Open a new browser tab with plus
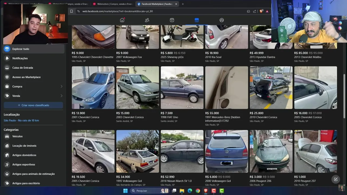347x195 pixels. (x=183, y=4)
